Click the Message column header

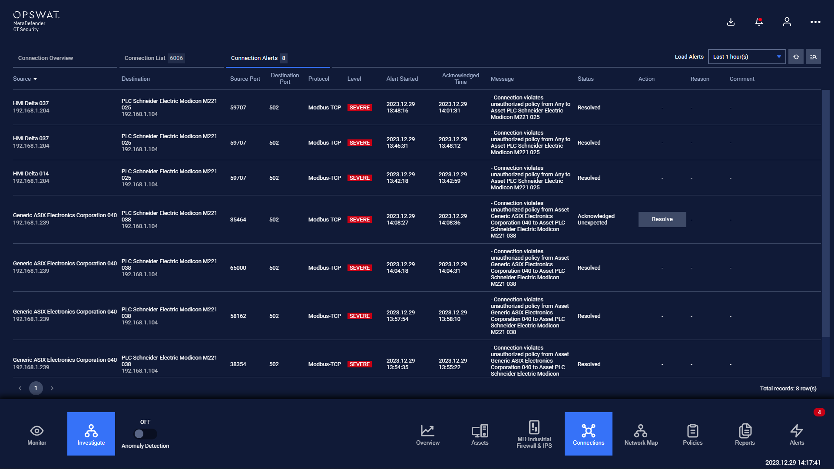502,79
